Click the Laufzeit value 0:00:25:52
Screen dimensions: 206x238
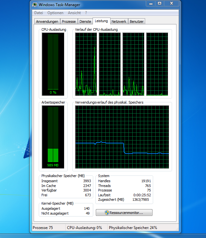142,195
